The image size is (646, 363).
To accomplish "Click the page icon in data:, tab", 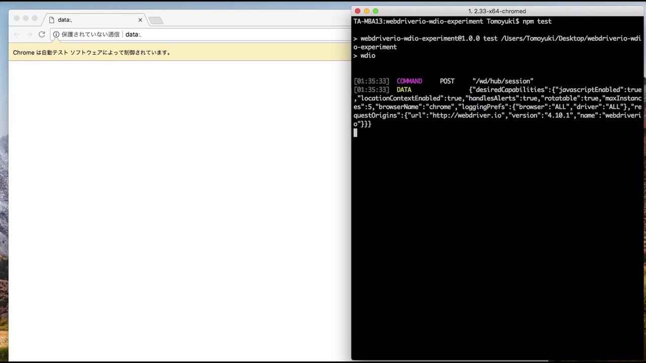I will point(51,20).
